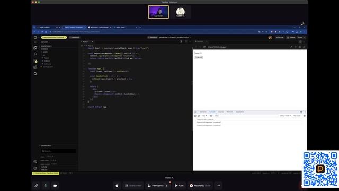Viewport: 339px width, 191px height.
Task: Exit fullscreen with the collapse arrows icon
Action: click(302, 23)
